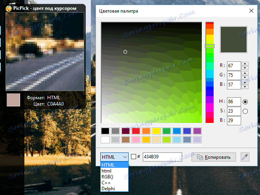Image resolution: width=260 pixels, height=195 pixels.
Task: Select the steel blue preset swatch
Action: click(187, 140)
